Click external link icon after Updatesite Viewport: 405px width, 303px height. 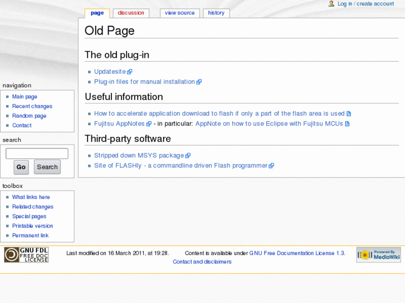129,72
